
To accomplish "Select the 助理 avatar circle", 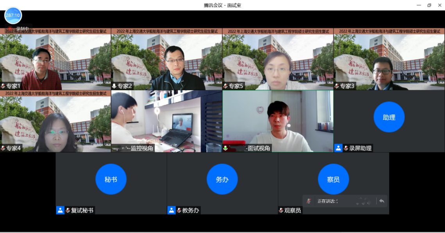I will click(x=389, y=117).
